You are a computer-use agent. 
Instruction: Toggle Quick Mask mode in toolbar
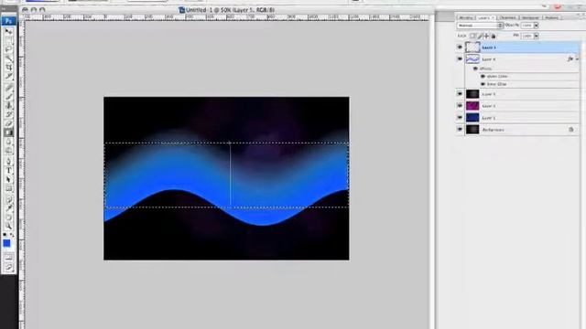point(8,257)
